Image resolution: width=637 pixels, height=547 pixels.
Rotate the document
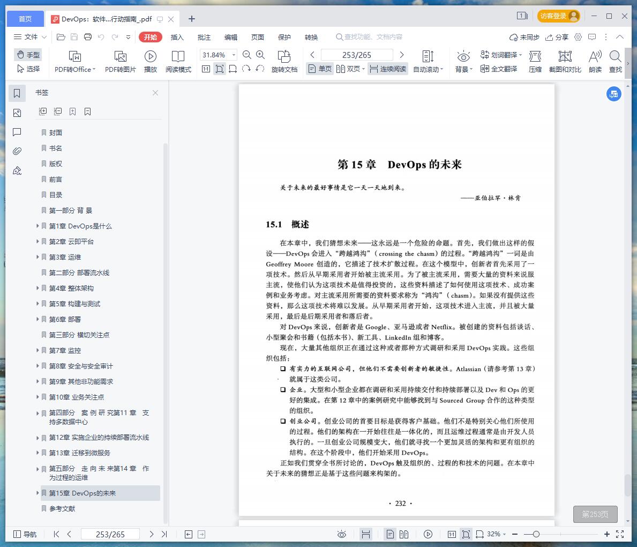click(x=284, y=62)
